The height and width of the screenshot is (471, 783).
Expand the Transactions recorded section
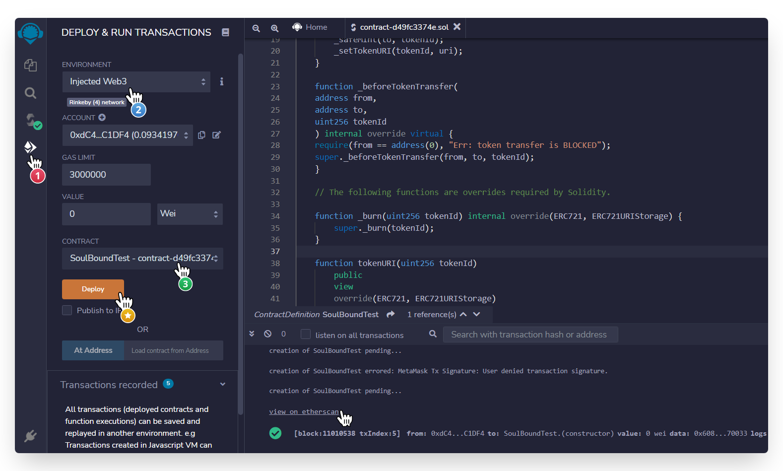click(223, 384)
